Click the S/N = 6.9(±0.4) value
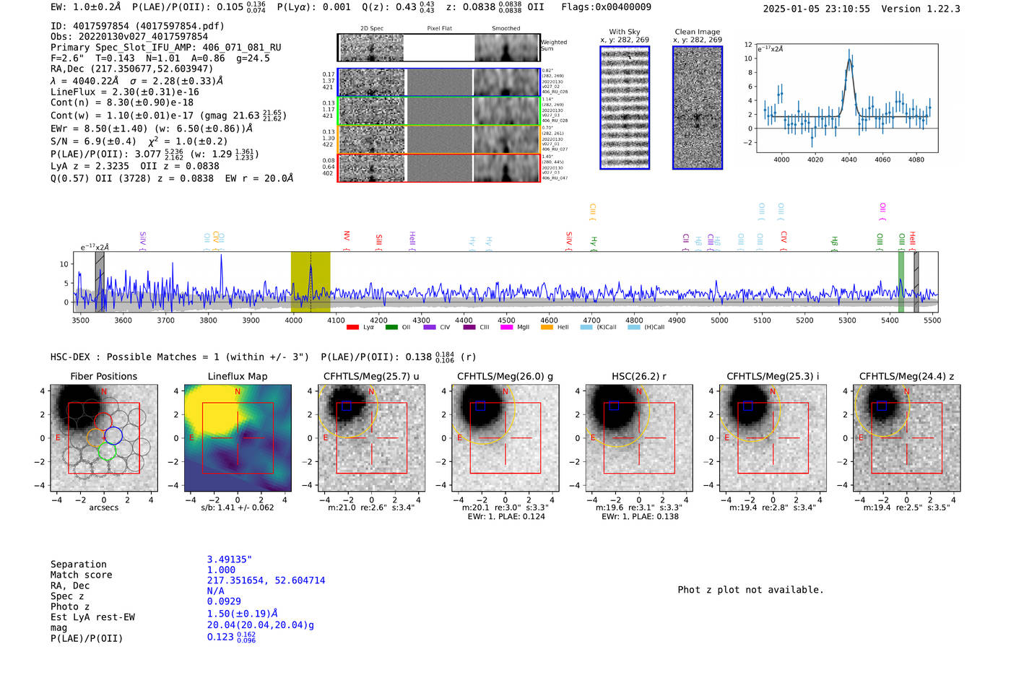Image resolution: width=1011 pixels, height=688 pixels. (93, 141)
